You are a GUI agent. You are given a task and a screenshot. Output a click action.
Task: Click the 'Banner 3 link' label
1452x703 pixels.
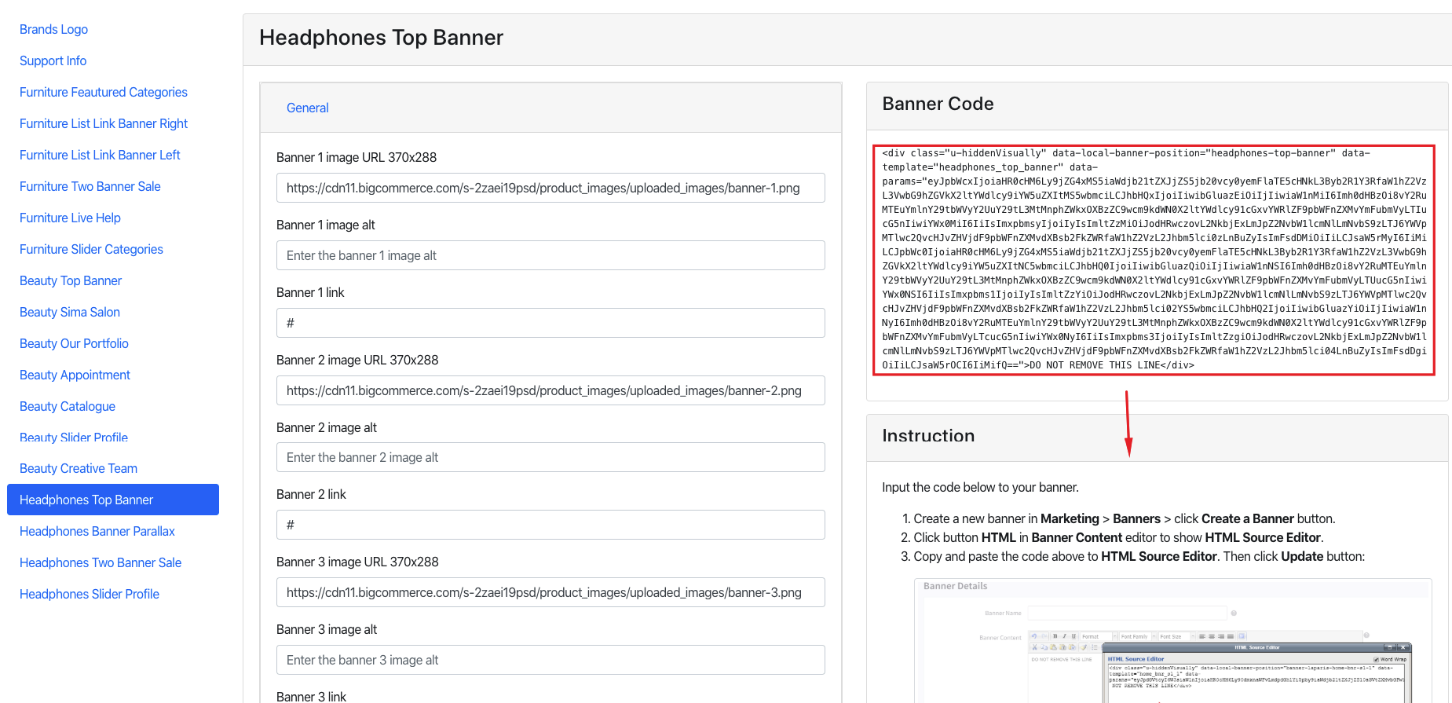(311, 697)
